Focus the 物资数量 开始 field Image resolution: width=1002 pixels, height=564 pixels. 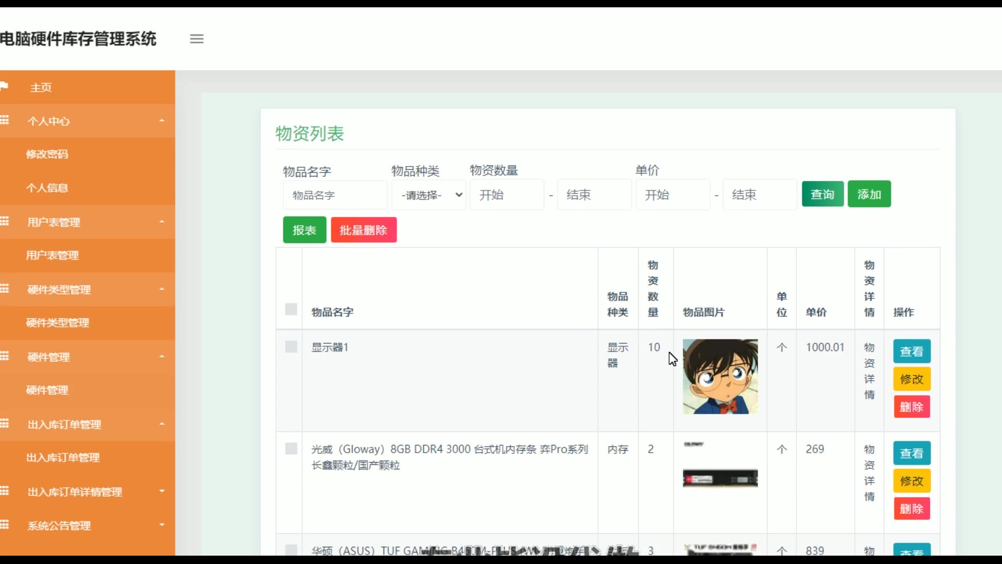[507, 195]
